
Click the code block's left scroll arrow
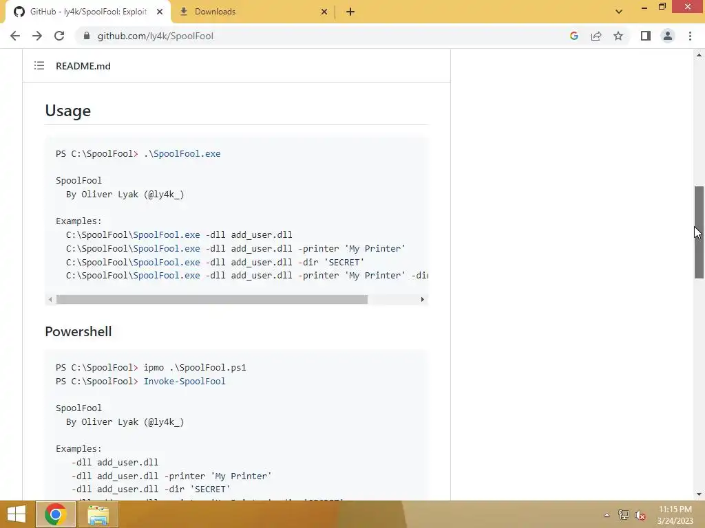coord(50,300)
